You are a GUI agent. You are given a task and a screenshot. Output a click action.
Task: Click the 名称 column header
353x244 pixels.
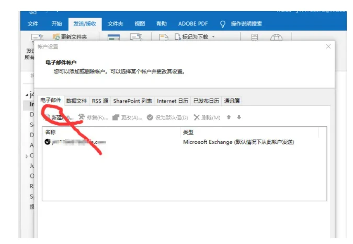pos(111,132)
